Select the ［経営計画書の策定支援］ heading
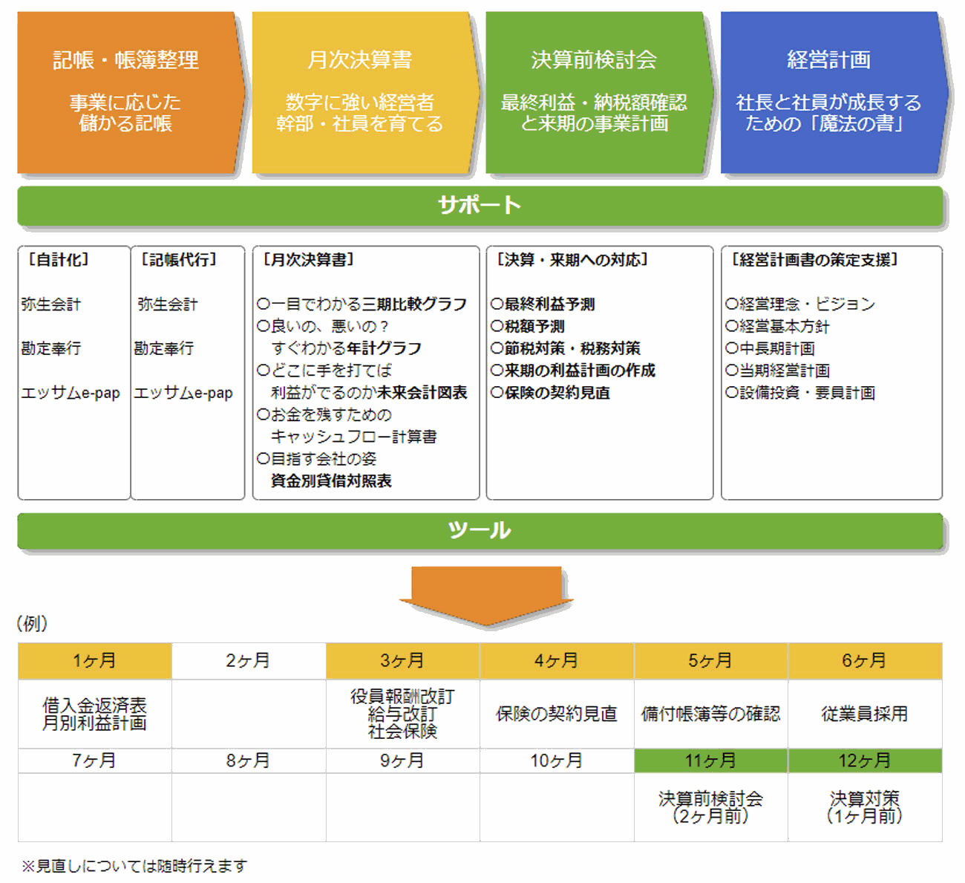The height and width of the screenshot is (883, 965). (x=815, y=260)
